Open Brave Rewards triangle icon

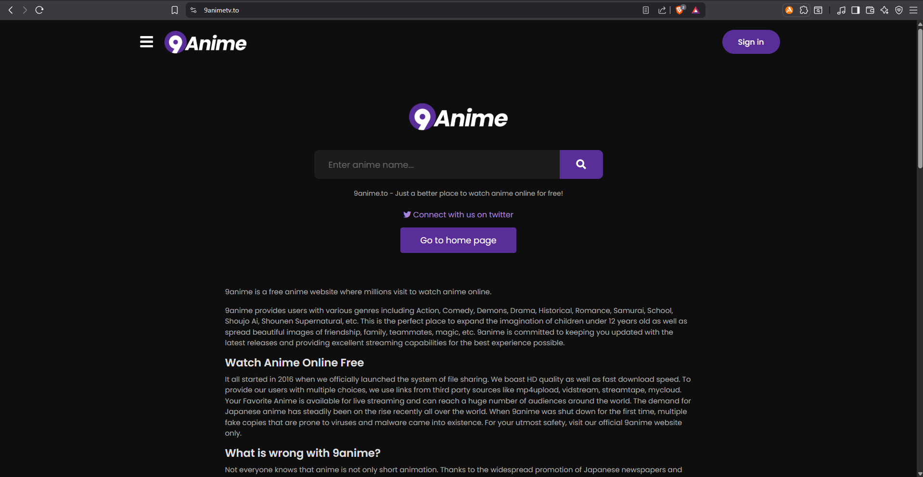pos(696,10)
